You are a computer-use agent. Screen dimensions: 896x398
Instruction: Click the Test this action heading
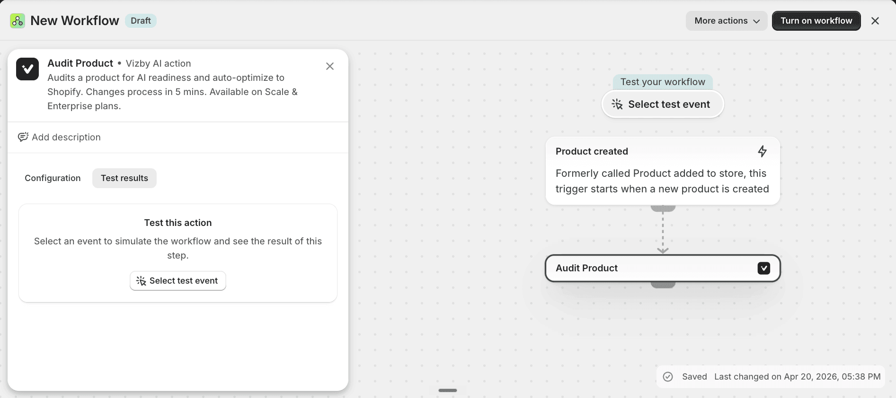(x=178, y=223)
